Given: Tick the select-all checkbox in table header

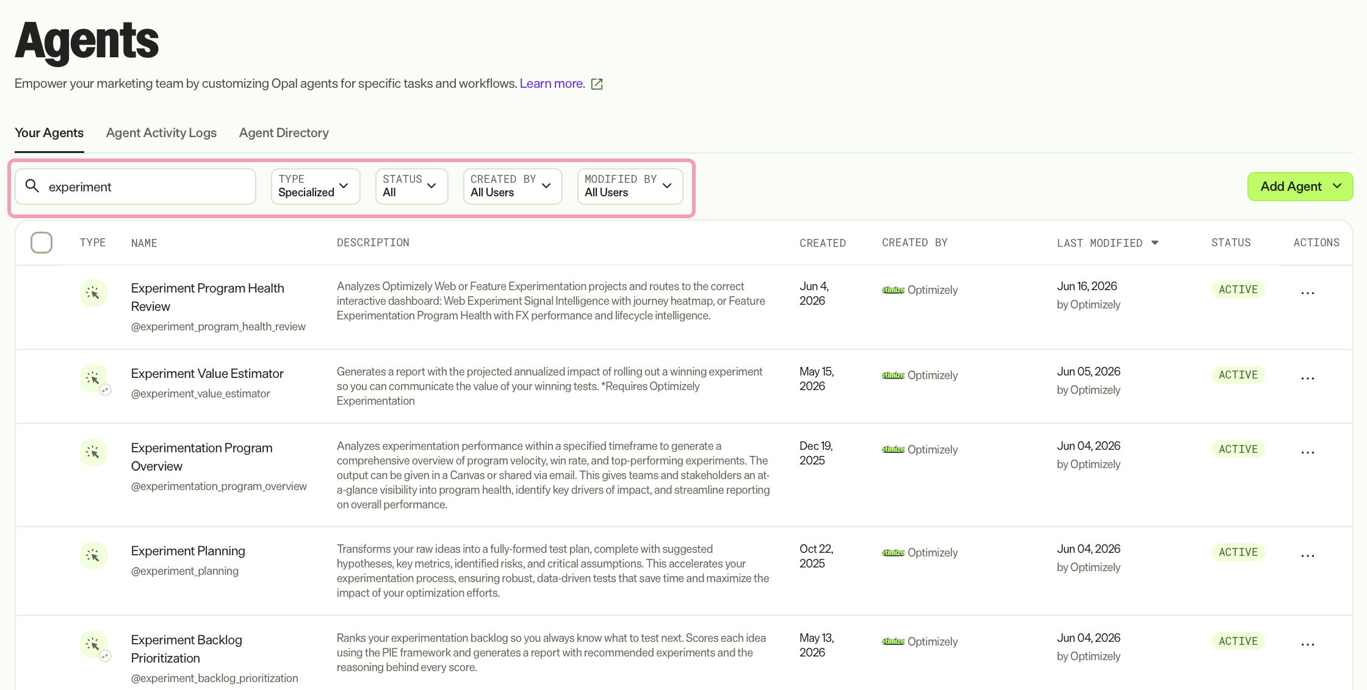Looking at the screenshot, I should [41, 243].
